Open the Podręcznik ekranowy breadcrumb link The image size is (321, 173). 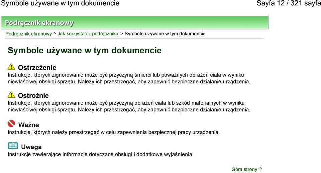click(28, 34)
